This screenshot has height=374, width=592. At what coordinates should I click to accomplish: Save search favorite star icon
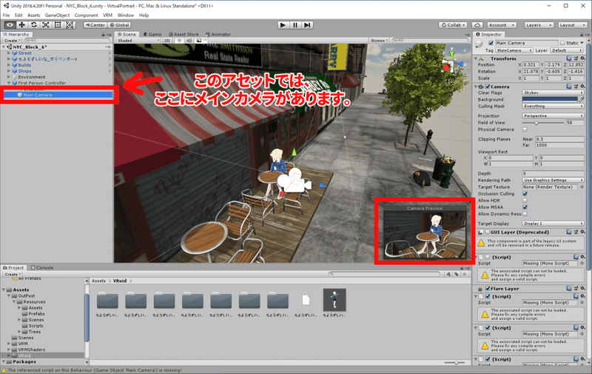(465, 274)
